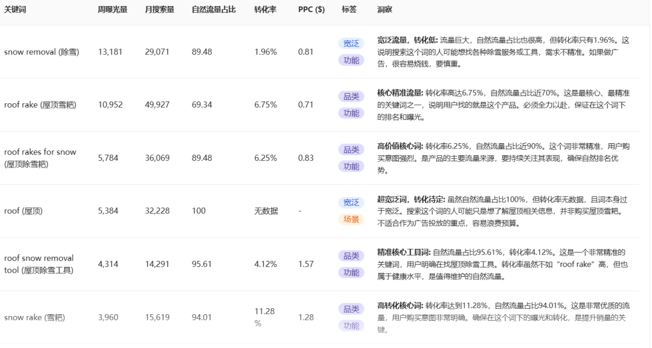652x348 pixels.
Task: Select the "宽泛" tag on snow removal row
Action: pyautogui.click(x=351, y=43)
